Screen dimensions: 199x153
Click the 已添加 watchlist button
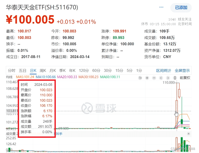(x=181, y=8)
